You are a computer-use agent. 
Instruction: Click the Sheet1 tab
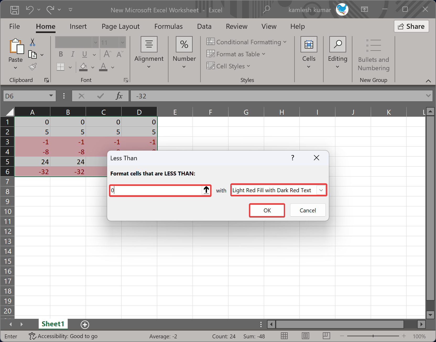coord(53,324)
